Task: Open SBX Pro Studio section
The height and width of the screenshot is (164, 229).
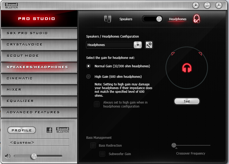Action: [x=39, y=33]
